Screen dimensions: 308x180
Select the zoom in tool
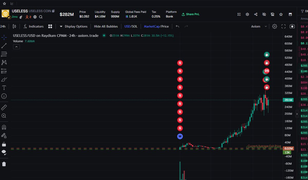click(x=4, y=116)
